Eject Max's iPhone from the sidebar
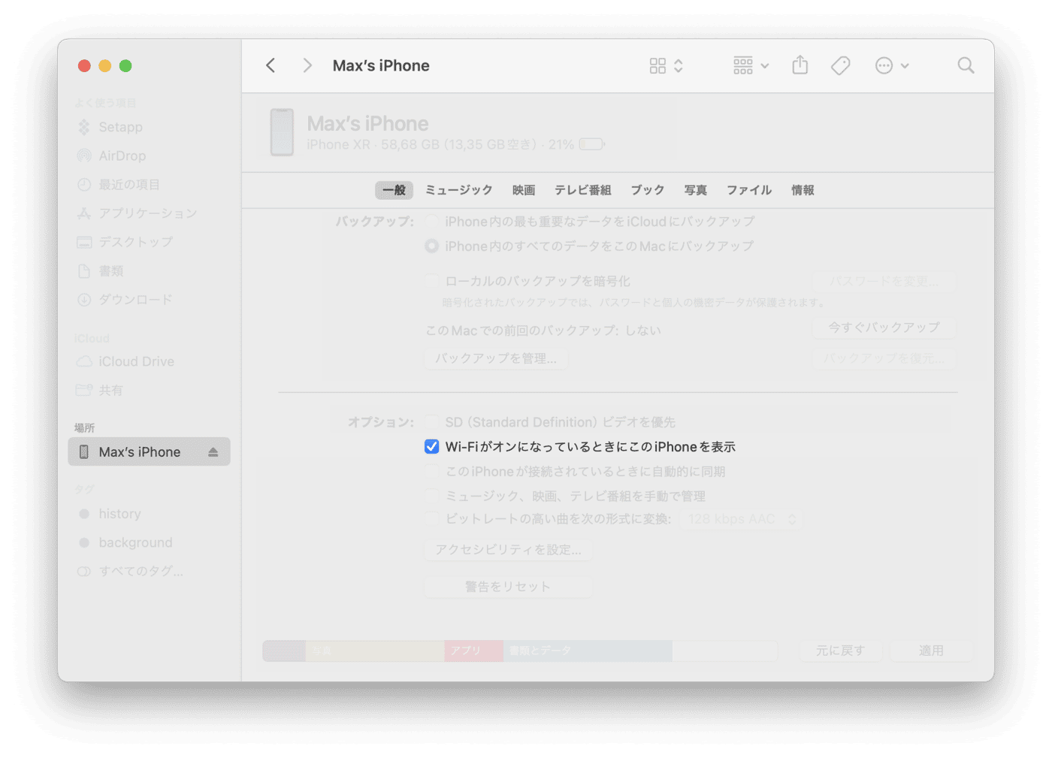The width and height of the screenshot is (1052, 758). coord(213,451)
